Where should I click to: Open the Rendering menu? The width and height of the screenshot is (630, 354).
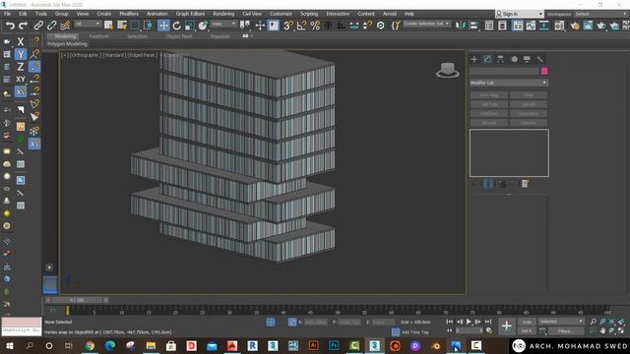[x=223, y=14]
